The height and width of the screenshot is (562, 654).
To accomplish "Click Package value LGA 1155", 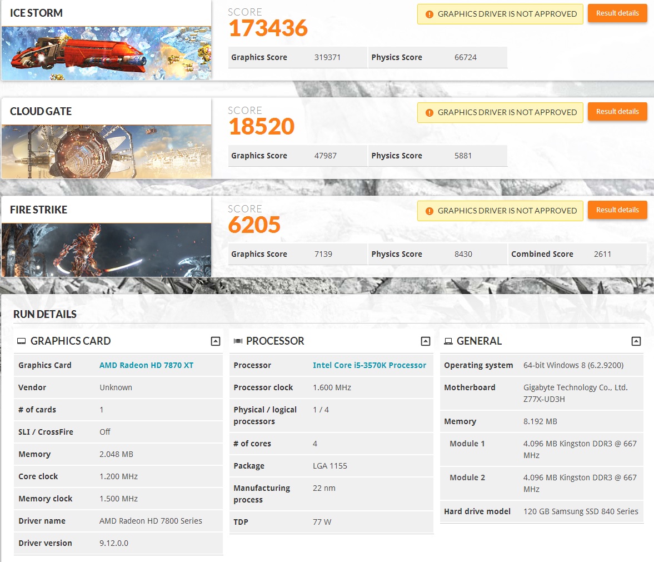I will (330, 466).
